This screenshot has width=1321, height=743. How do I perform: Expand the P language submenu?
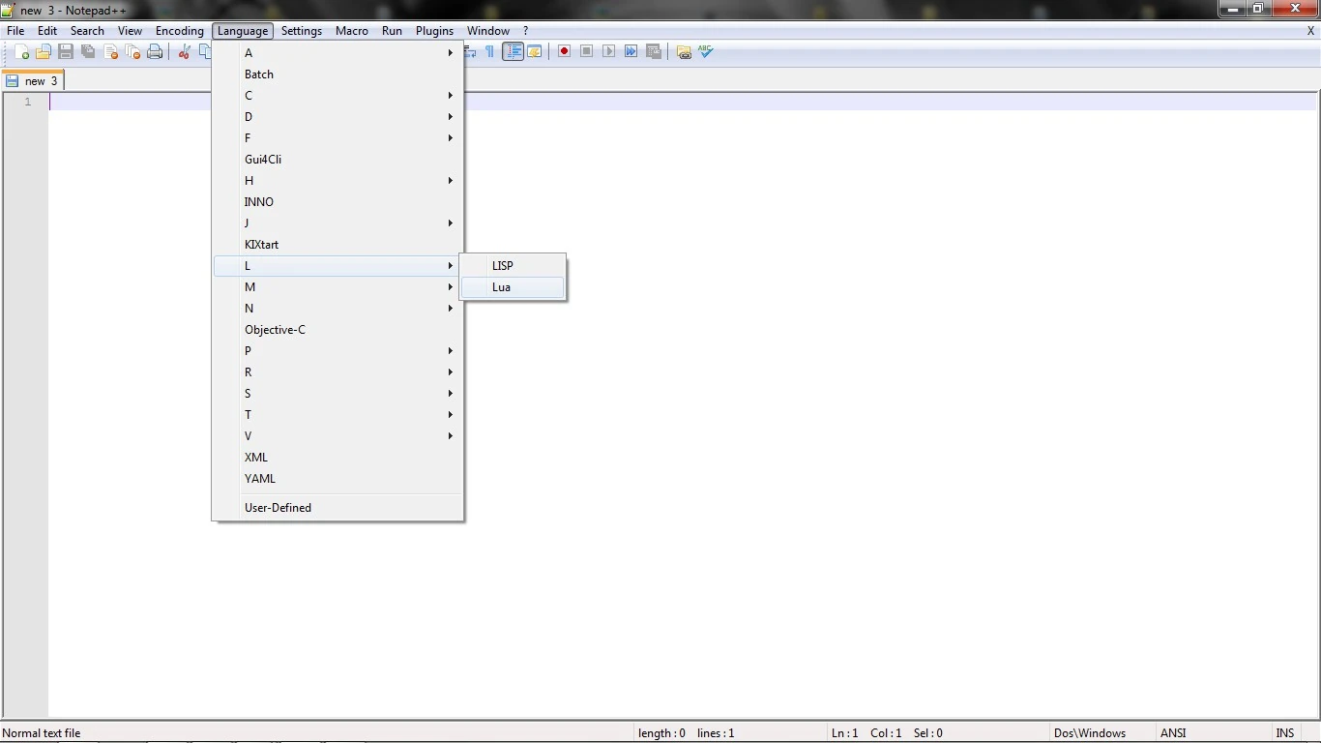coord(338,351)
